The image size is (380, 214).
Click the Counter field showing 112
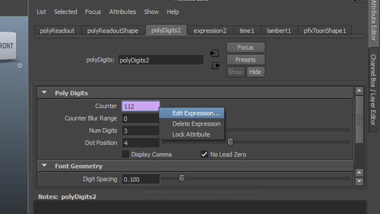(x=141, y=106)
